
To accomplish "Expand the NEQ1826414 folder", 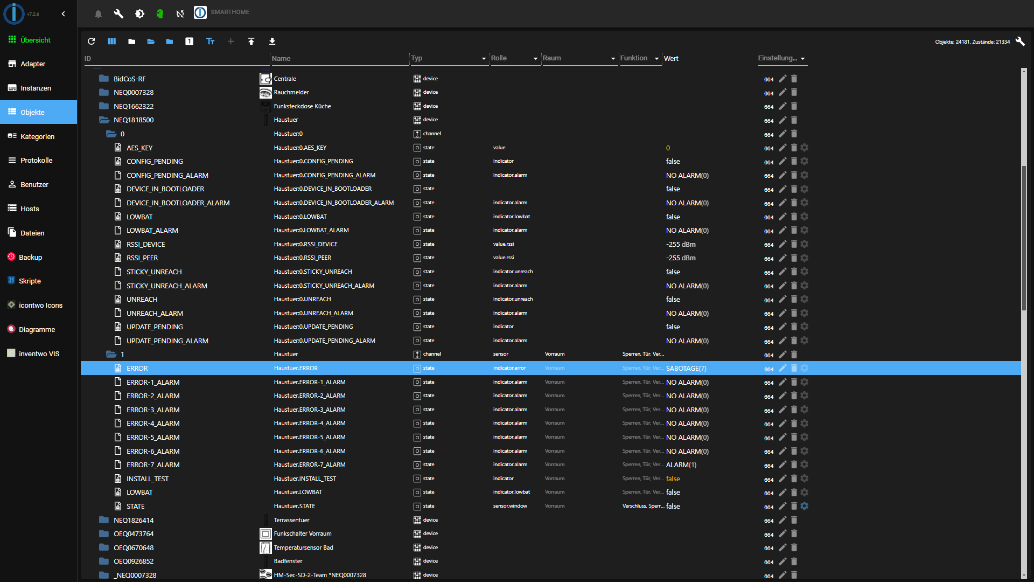I will coord(104,520).
